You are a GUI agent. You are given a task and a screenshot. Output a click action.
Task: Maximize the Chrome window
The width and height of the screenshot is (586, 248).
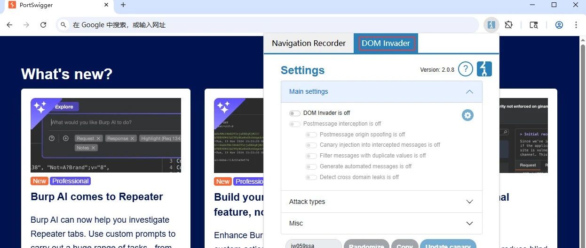[554, 5]
